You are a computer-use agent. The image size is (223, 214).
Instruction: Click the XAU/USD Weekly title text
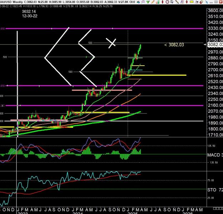click(x=11, y=2)
